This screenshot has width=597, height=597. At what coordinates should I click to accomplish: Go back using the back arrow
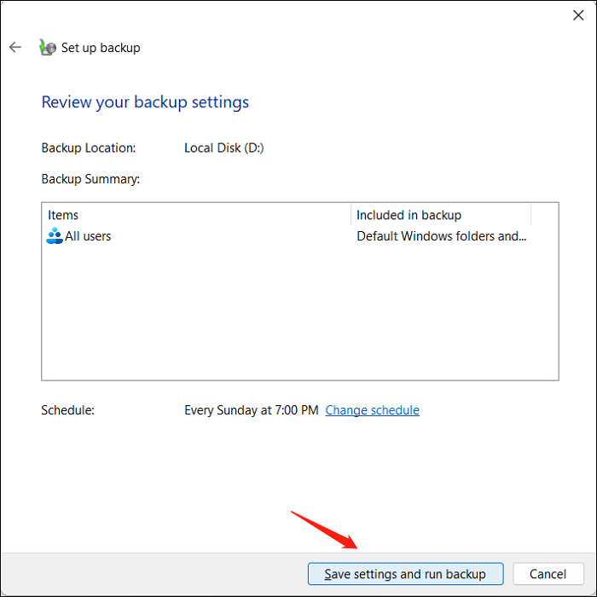[15, 47]
